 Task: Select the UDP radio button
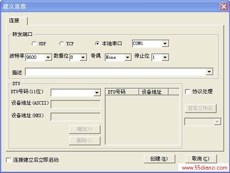pos(34,44)
